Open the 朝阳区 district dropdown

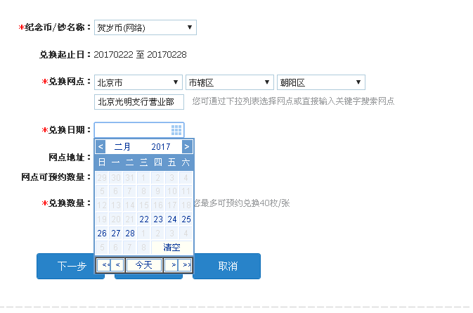(x=320, y=82)
